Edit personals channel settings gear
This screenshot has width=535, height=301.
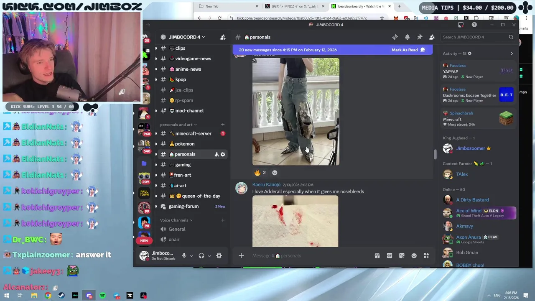(x=223, y=154)
